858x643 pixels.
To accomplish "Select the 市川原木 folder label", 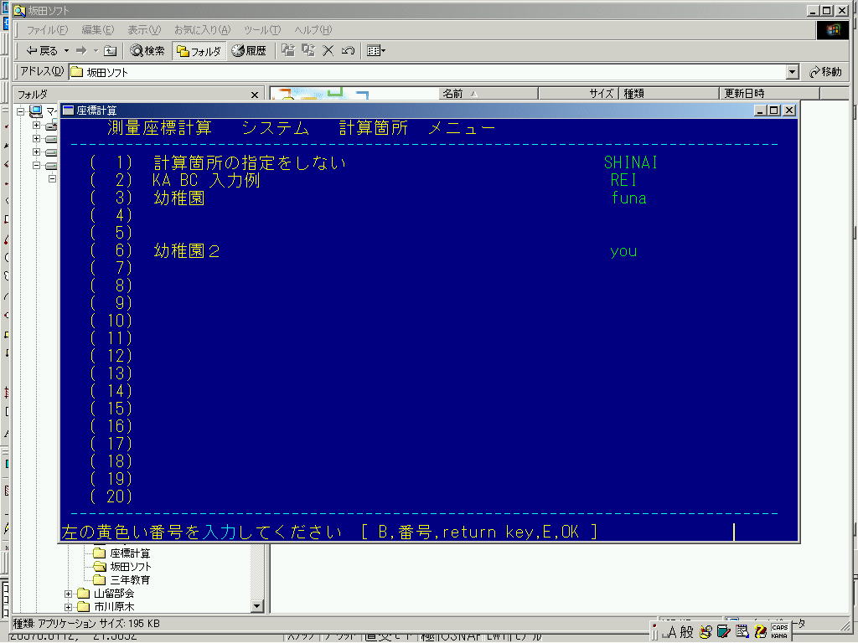I will pyautogui.click(x=114, y=606).
